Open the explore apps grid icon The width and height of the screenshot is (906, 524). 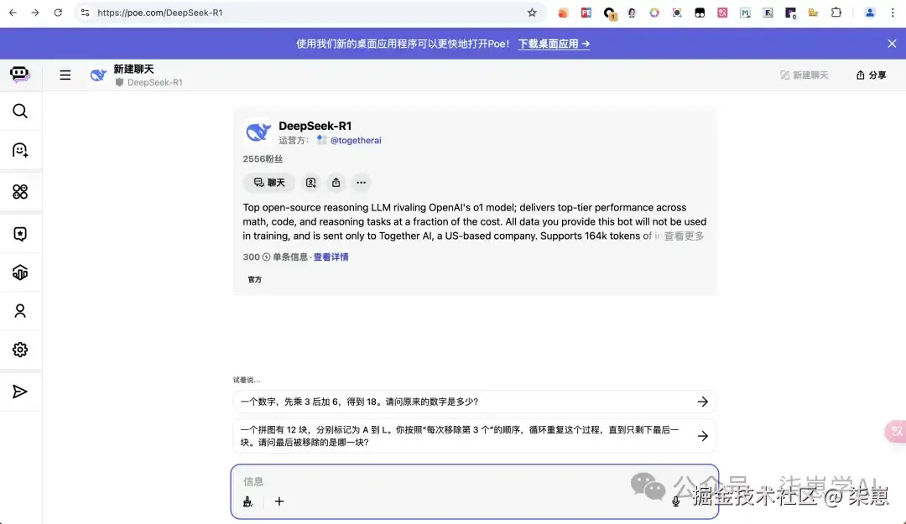[20, 192]
